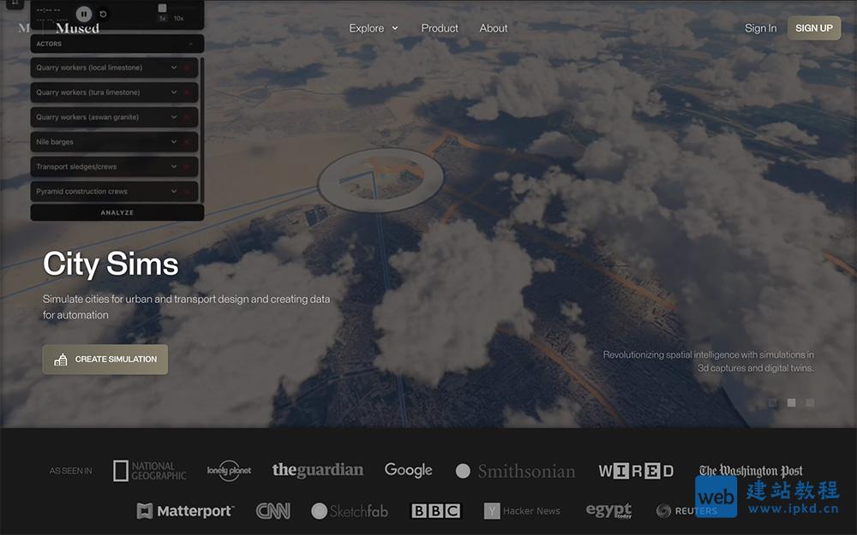857x535 pixels.
Task: Click the reset simulation icon
Action: pyautogui.click(x=104, y=14)
